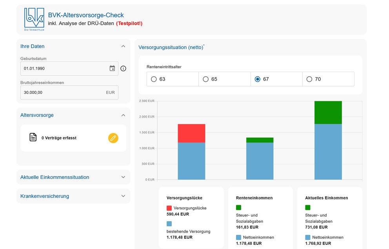Open the calendar date picker icon
This screenshot has height=249, width=389.
[112, 69]
